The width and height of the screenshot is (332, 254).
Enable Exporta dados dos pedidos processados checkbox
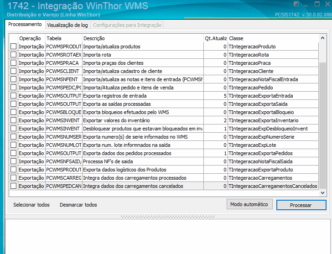14,153
